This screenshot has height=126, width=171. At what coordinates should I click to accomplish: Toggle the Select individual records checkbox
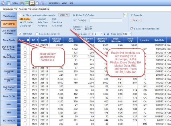click(132, 29)
